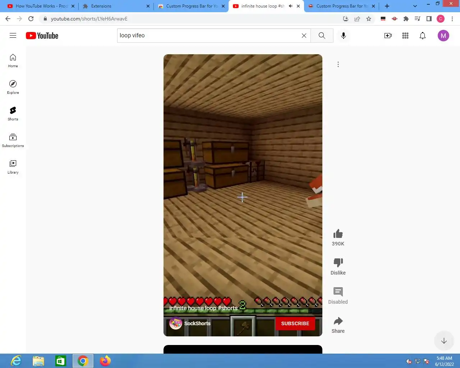Reload the page with the refresh icon
The height and width of the screenshot is (368, 460).
31,19
